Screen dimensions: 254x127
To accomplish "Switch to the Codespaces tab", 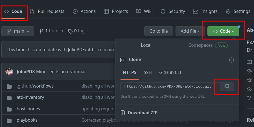I will pos(208,45).
